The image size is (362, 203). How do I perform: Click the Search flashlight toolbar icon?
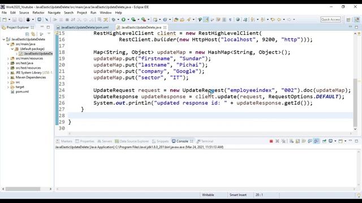[188, 20]
